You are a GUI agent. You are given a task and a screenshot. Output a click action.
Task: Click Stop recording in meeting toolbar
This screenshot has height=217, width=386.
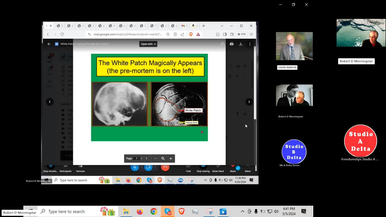point(50,168)
